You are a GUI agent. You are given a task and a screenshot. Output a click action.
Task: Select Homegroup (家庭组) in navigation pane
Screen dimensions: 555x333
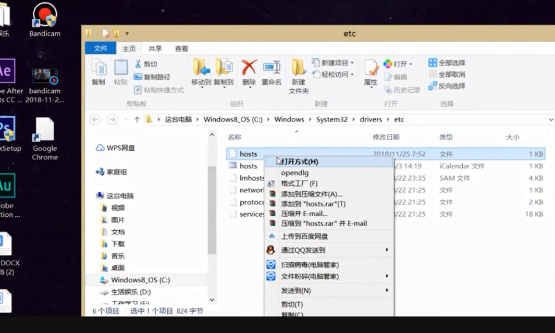(112, 171)
